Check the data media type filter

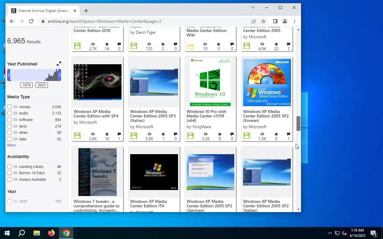click(10, 139)
